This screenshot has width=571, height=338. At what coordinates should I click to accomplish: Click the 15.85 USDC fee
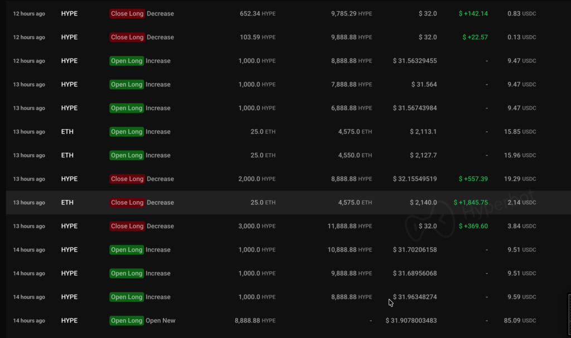[x=520, y=132]
